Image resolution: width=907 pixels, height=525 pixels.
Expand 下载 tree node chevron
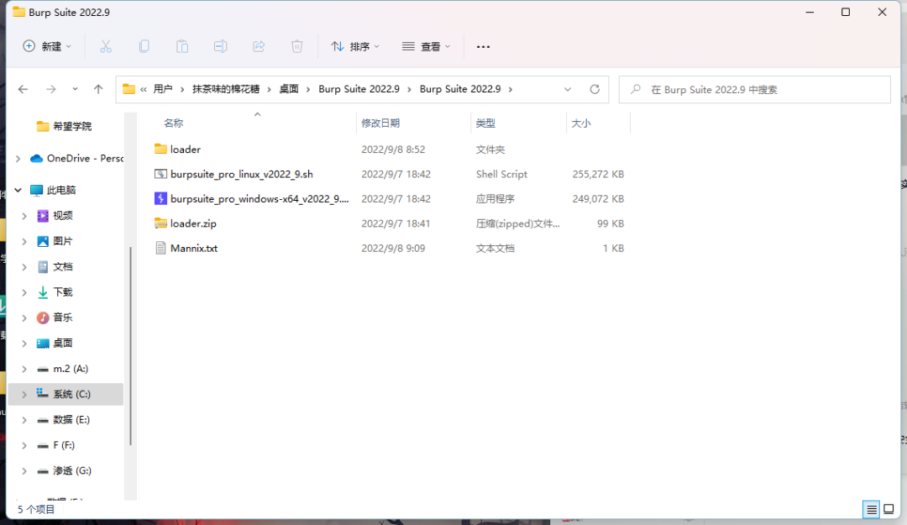(x=24, y=291)
